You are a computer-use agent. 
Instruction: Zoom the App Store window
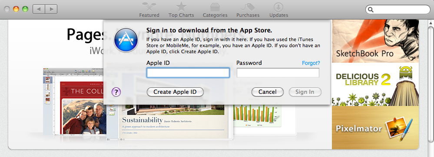[25, 9]
